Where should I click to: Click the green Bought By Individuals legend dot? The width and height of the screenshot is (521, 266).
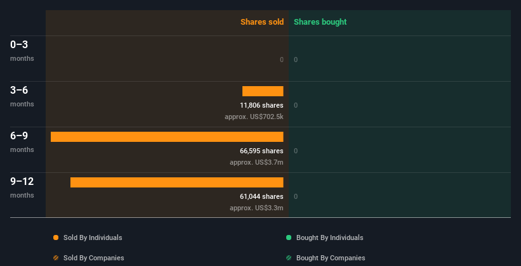[289, 237]
